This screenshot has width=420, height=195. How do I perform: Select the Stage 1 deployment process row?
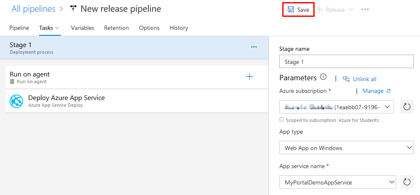point(134,47)
